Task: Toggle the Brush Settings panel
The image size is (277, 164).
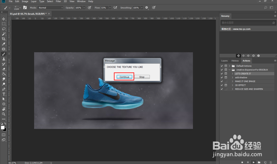Action: click(x=25, y=7)
